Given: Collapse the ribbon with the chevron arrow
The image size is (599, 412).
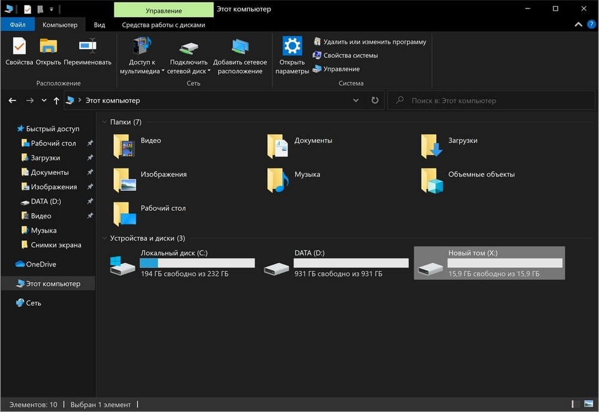Looking at the screenshot, I should [578, 25].
